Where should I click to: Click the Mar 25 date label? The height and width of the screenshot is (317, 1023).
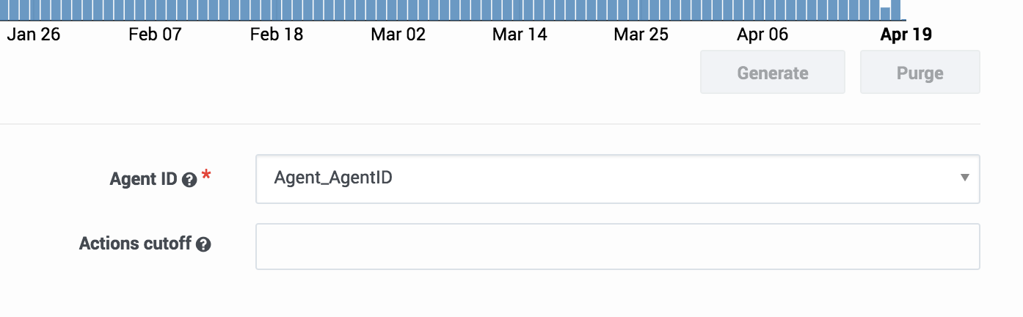[641, 35]
